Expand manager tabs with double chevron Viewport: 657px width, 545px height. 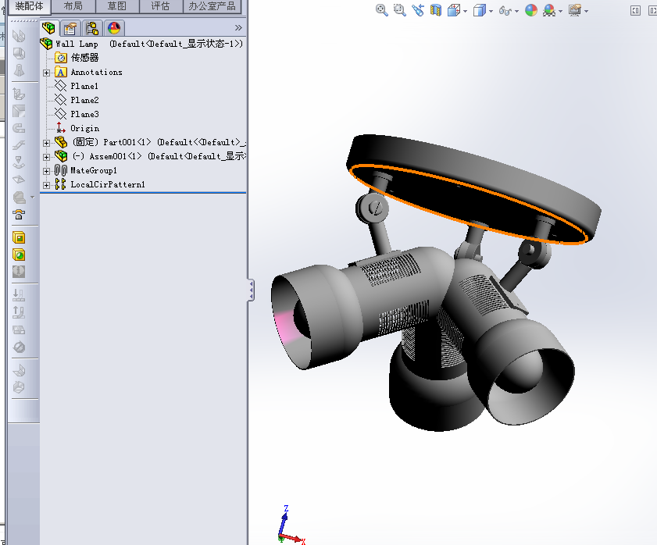click(x=238, y=27)
